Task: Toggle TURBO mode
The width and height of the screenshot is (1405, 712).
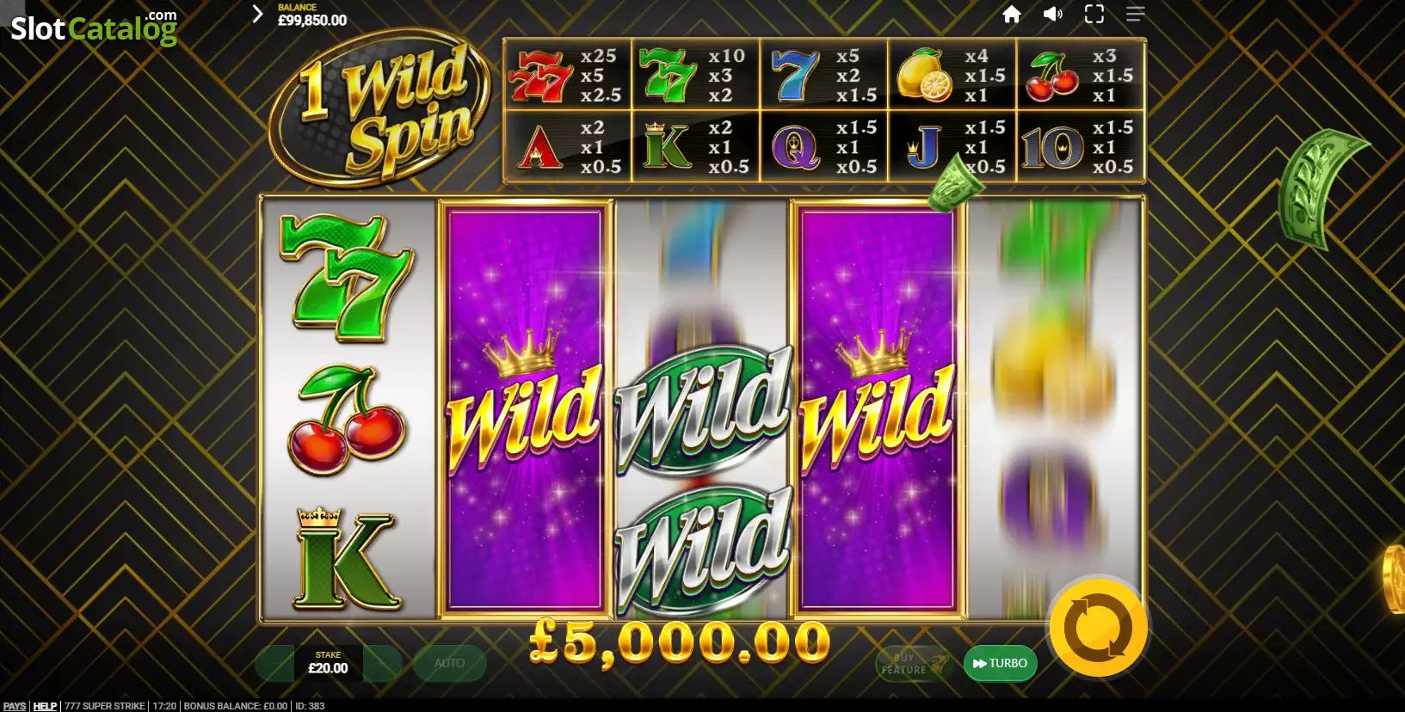Action: pyautogui.click(x=1000, y=663)
